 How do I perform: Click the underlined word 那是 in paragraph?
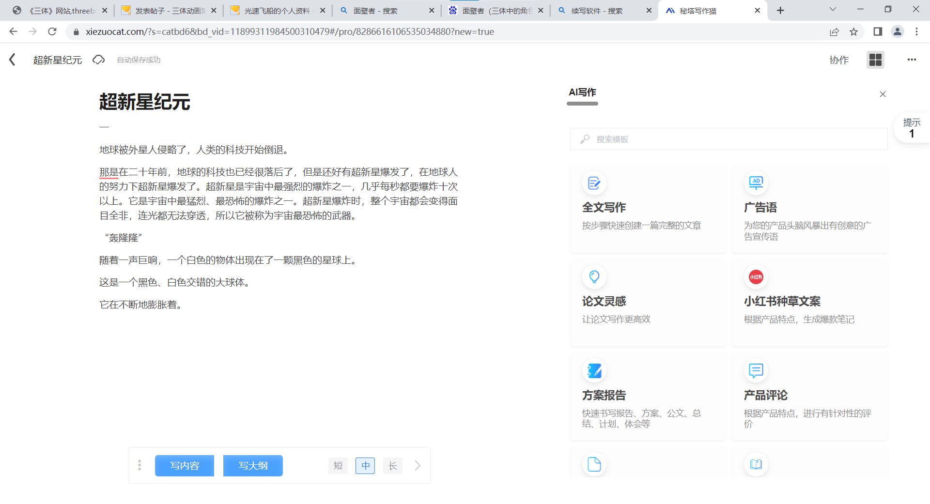pyautogui.click(x=109, y=172)
